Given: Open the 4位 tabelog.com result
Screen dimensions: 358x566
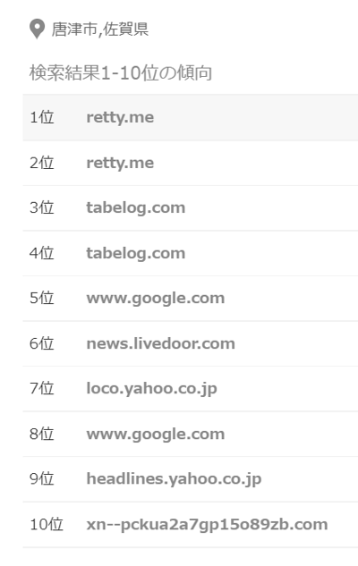Looking at the screenshot, I should point(191,253).
